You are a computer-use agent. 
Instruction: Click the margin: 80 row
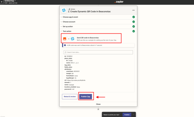pos(70,74)
